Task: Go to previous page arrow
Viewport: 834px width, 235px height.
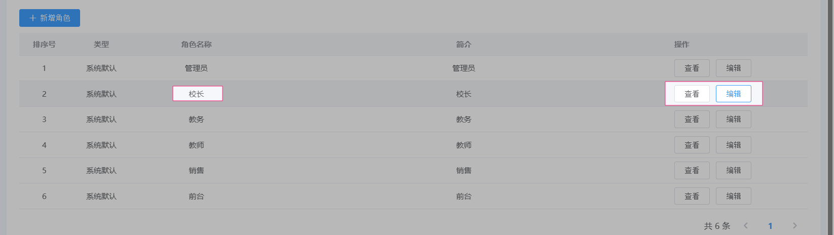Action: coord(746,226)
